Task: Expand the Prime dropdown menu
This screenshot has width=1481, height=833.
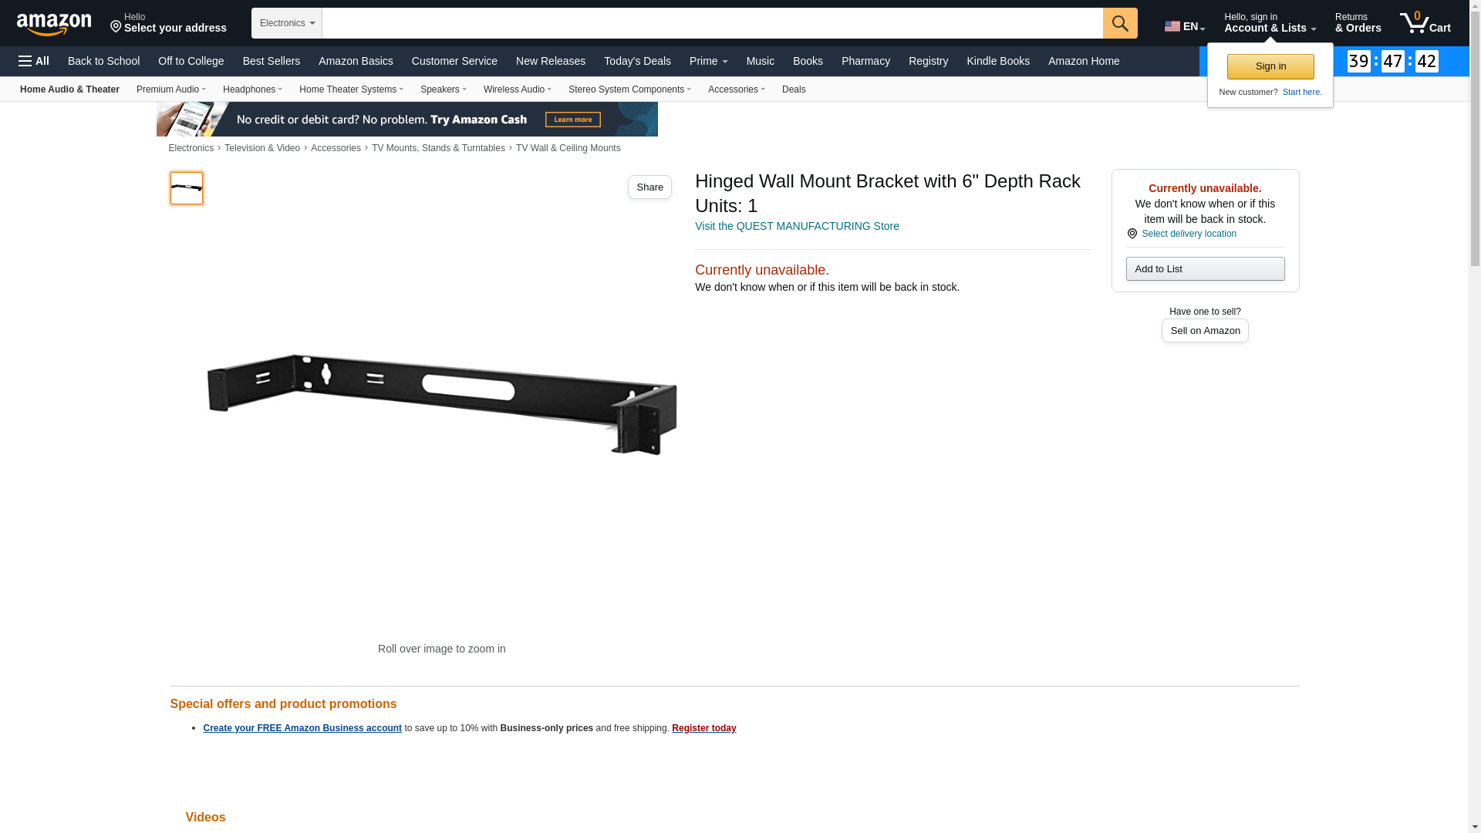Action: click(708, 61)
